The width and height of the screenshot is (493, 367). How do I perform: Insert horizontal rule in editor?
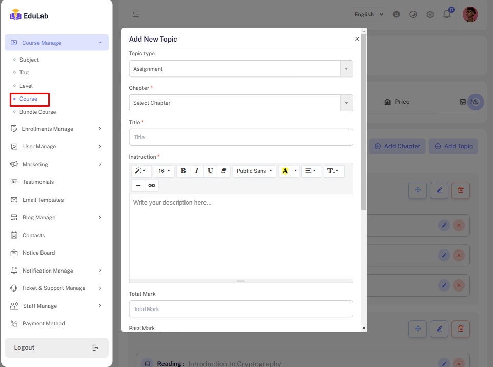tap(138, 185)
